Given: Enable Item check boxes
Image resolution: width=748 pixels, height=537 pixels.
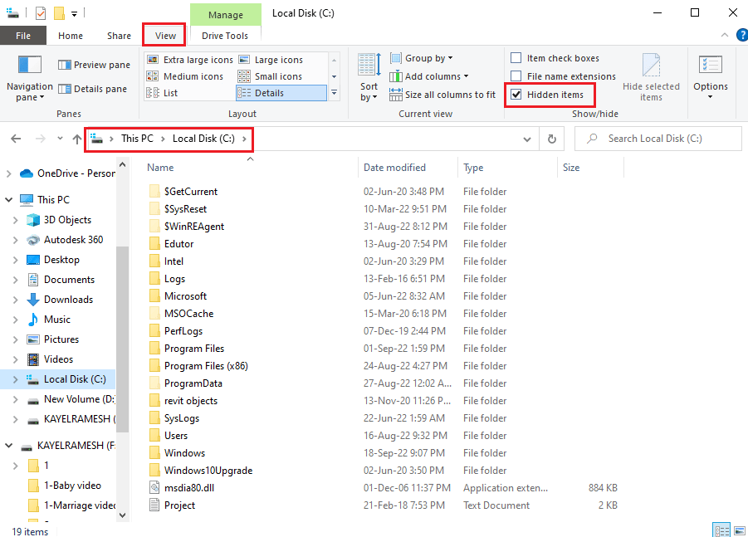Looking at the screenshot, I should tap(555, 58).
